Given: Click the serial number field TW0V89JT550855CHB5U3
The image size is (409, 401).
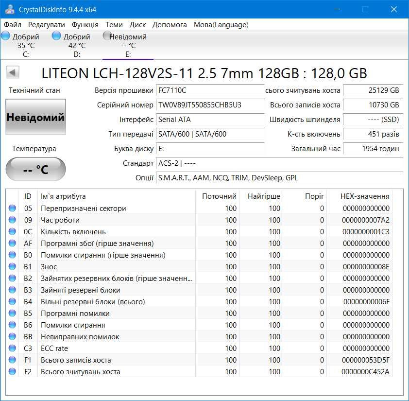Looking at the screenshot, I should tap(210, 105).
